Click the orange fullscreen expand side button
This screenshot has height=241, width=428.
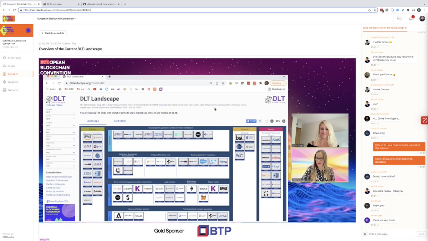(424, 120)
